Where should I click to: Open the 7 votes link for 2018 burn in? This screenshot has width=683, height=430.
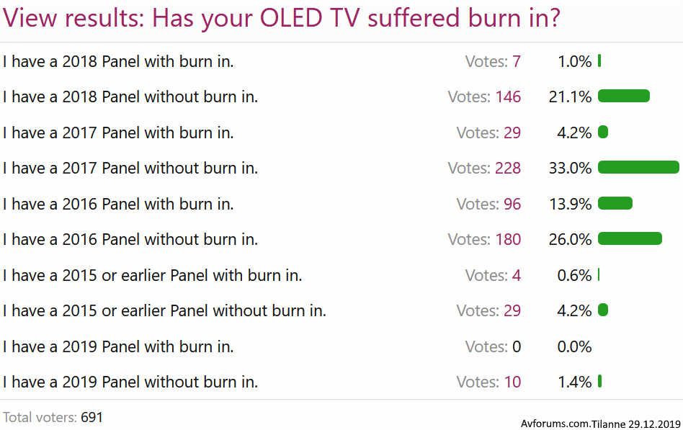[516, 62]
